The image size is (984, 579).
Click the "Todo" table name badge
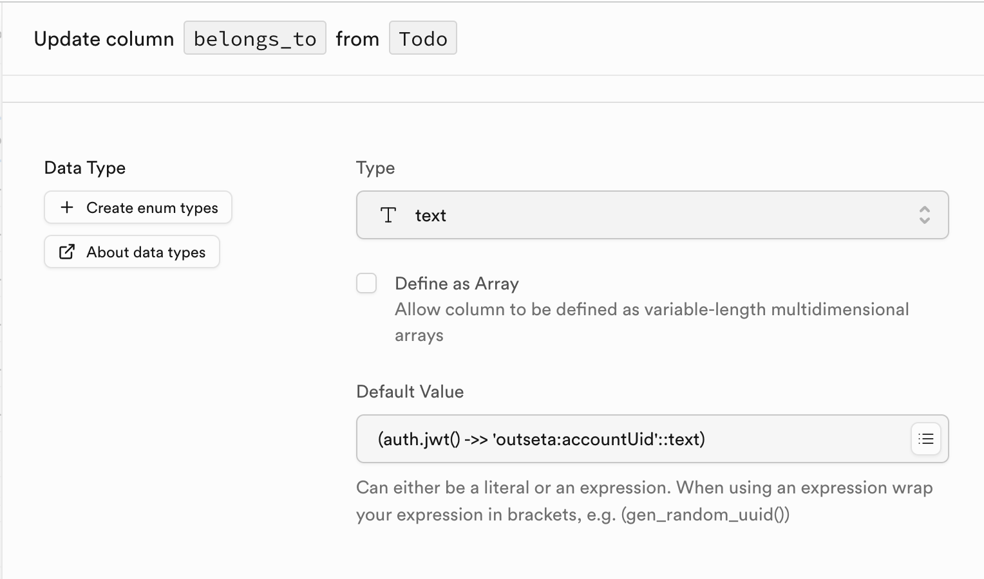coord(422,38)
